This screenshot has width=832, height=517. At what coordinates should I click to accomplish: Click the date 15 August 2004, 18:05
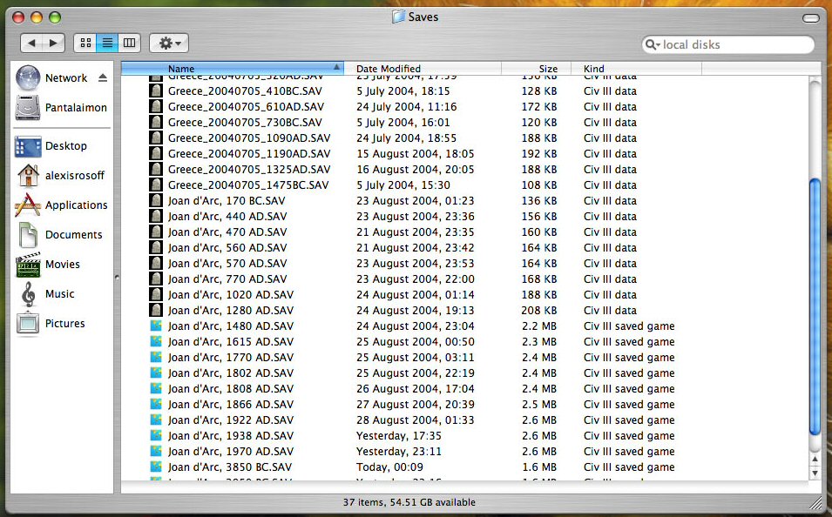[415, 154]
